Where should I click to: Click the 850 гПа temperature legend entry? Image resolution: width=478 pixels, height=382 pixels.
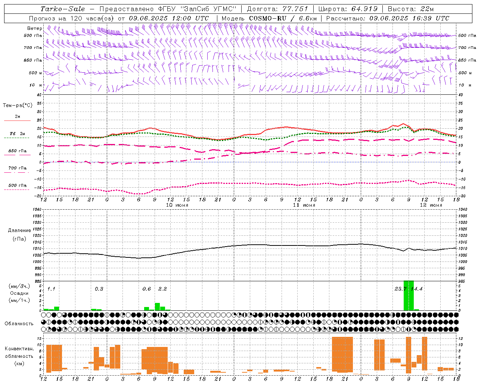[x=18, y=151]
